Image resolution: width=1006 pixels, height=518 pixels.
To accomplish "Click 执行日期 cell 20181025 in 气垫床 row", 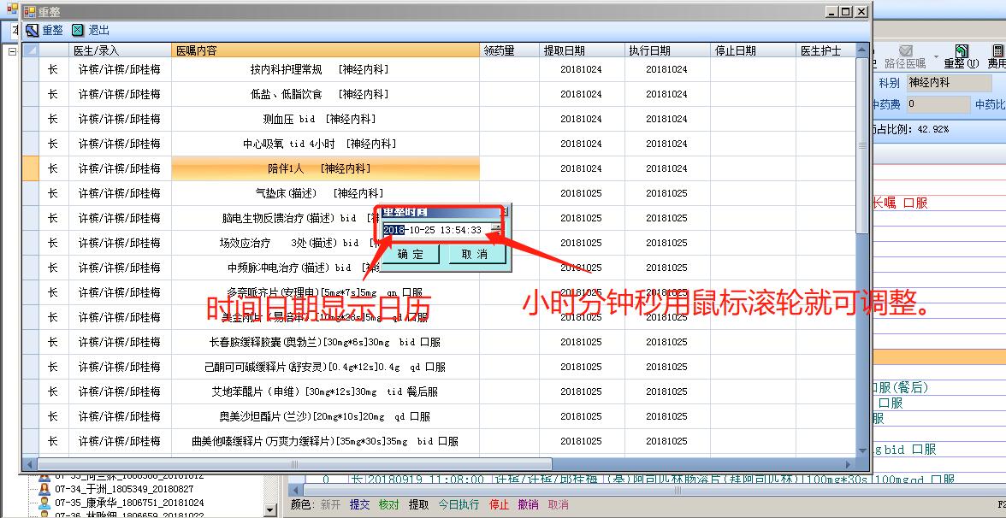I will tap(667, 193).
